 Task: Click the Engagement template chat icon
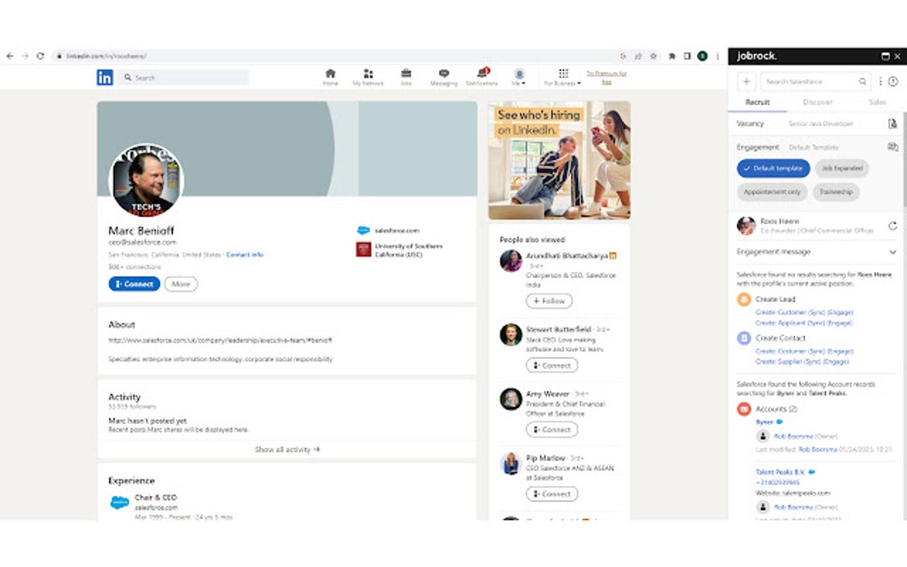pos(893,147)
